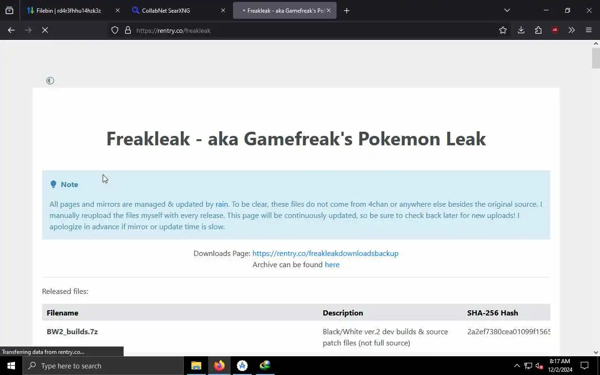Activate Firefox in the taskbar
This screenshot has height=375, width=600.
tap(219, 366)
